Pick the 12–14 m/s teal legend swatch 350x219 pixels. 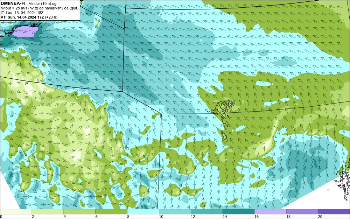[207, 212]
